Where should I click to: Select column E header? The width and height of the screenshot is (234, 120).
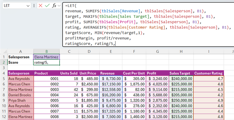110,52
